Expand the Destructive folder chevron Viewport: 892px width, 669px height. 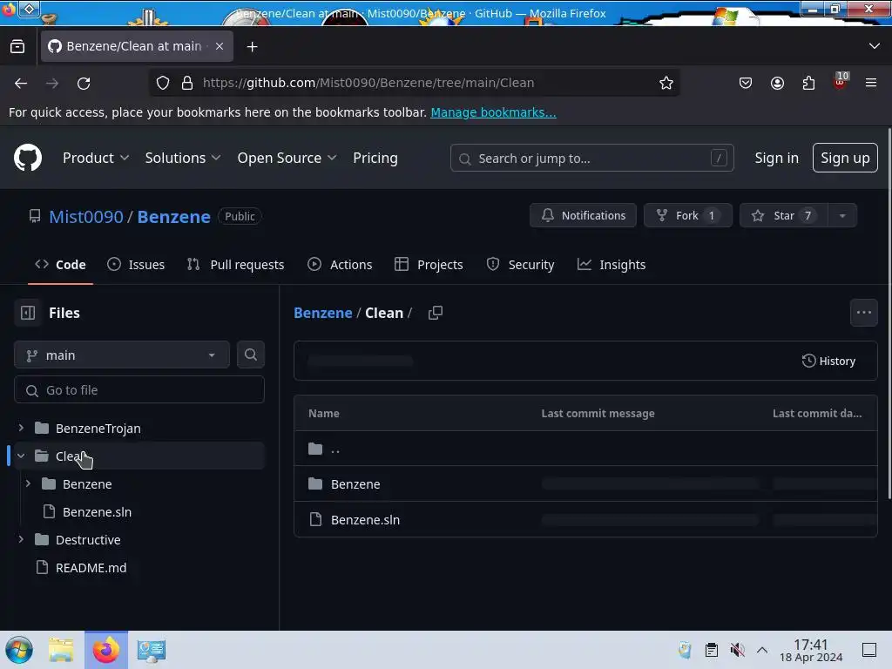(x=21, y=539)
